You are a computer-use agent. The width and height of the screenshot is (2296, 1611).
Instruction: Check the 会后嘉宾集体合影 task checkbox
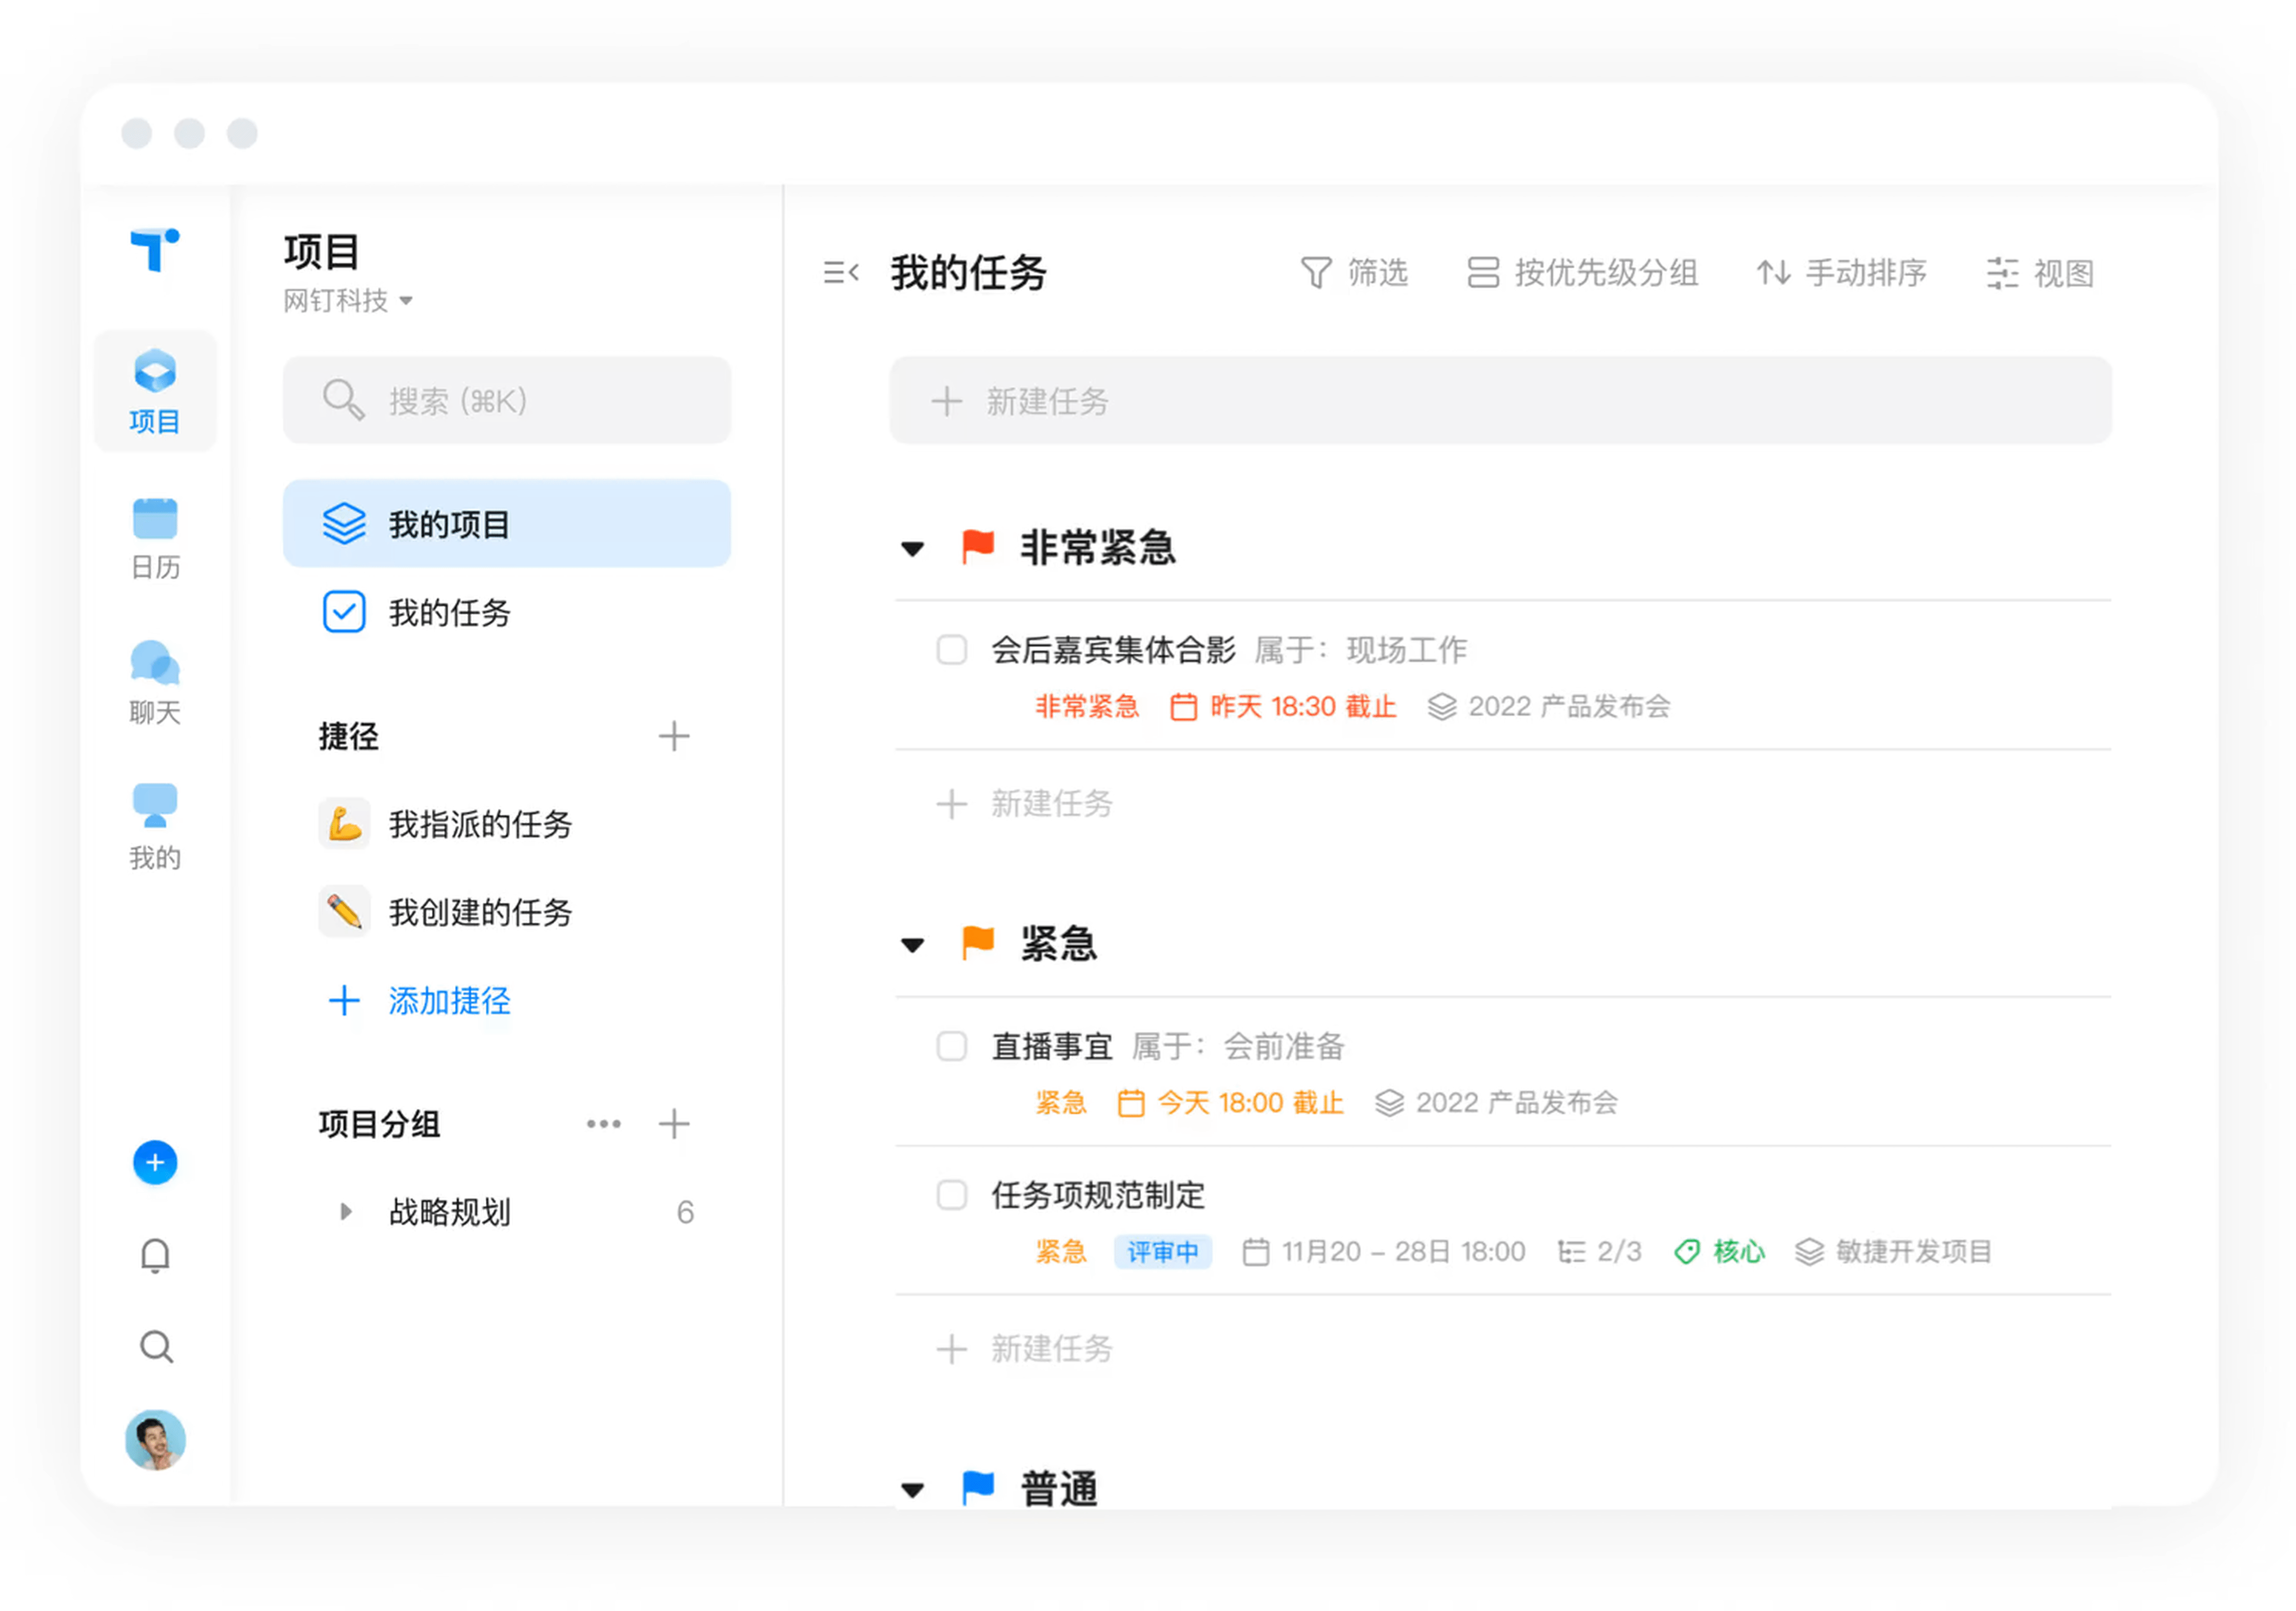951,650
